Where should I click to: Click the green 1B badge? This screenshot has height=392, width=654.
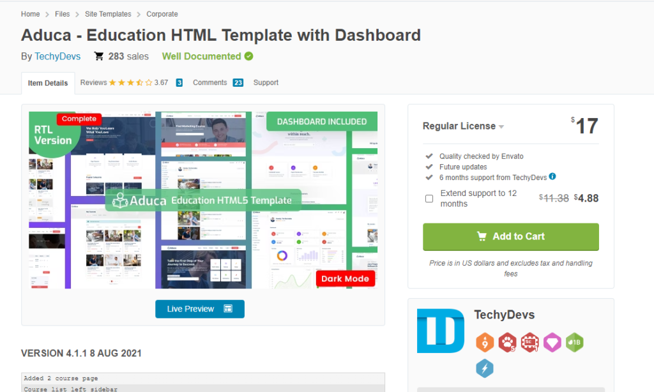[574, 343]
